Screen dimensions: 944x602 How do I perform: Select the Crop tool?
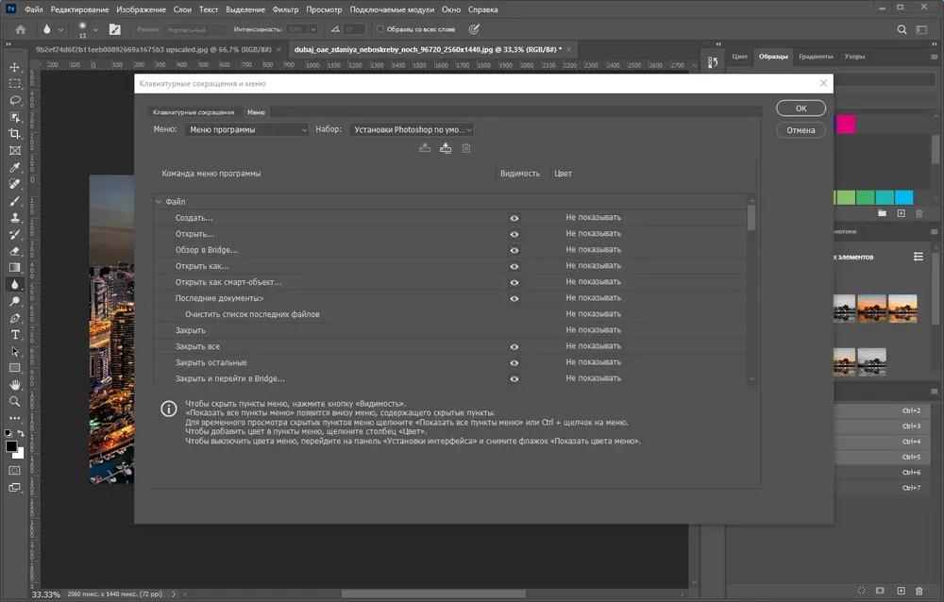pyautogui.click(x=15, y=134)
